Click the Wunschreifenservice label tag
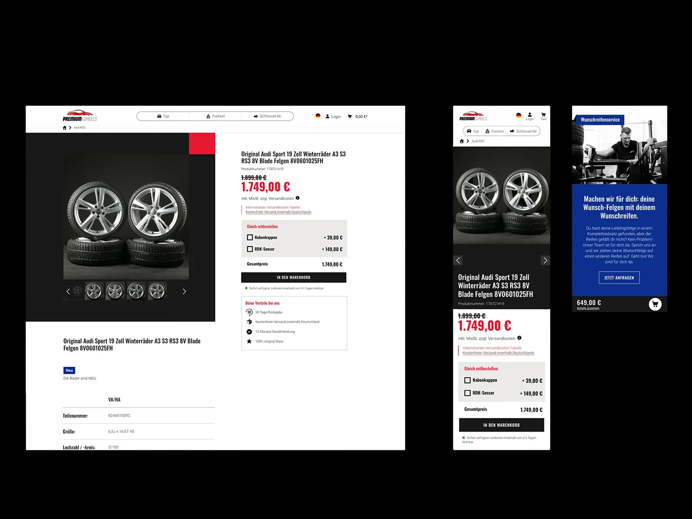 (600, 120)
